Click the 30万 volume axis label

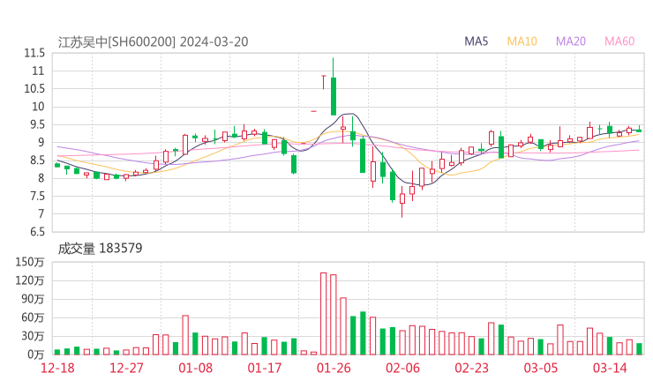33,336
